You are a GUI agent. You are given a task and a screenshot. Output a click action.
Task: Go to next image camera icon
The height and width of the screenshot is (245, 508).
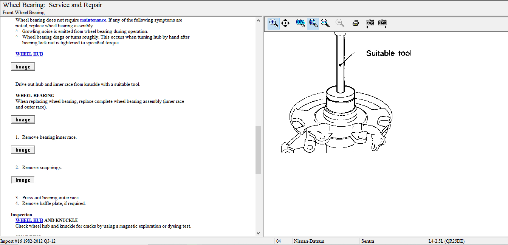click(x=383, y=23)
